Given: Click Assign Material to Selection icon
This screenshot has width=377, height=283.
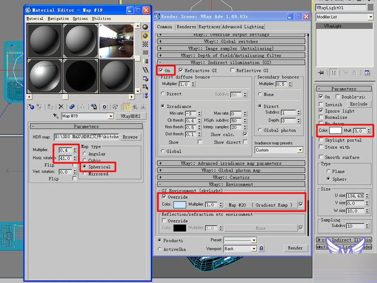Looking at the screenshot, I should coord(50,107).
